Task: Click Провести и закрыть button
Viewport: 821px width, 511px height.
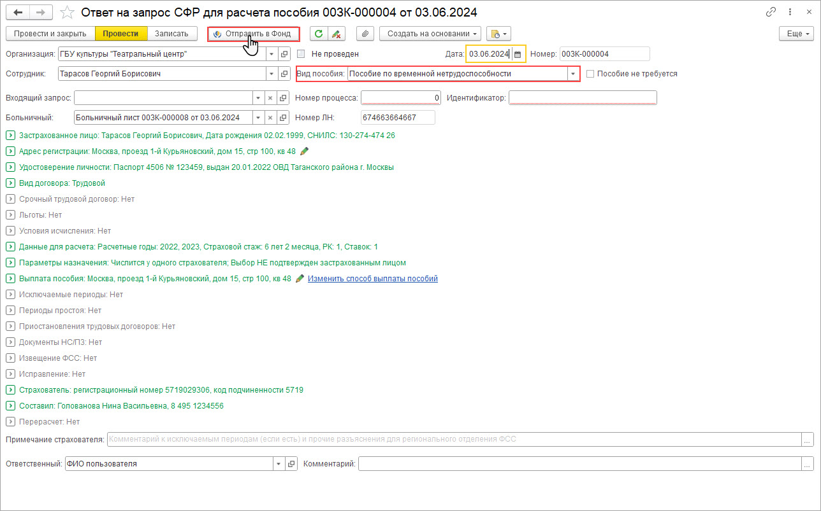Action: point(50,34)
